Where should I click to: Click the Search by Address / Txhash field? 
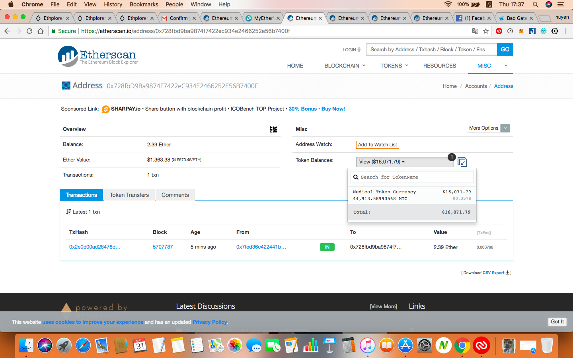click(431, 49)
